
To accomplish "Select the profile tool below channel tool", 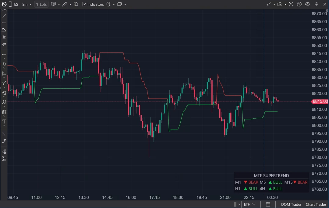I will pos(4,74).
